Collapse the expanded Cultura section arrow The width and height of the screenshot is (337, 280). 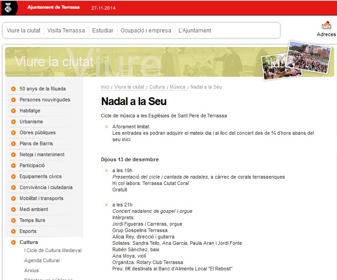coord(13,243)
